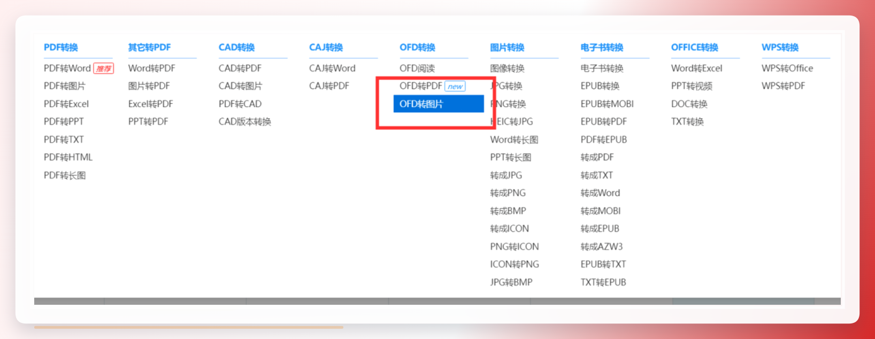Go to the OFD阅读 reader
The width and height of the screenshot is (875, 339).
point(417,68)
